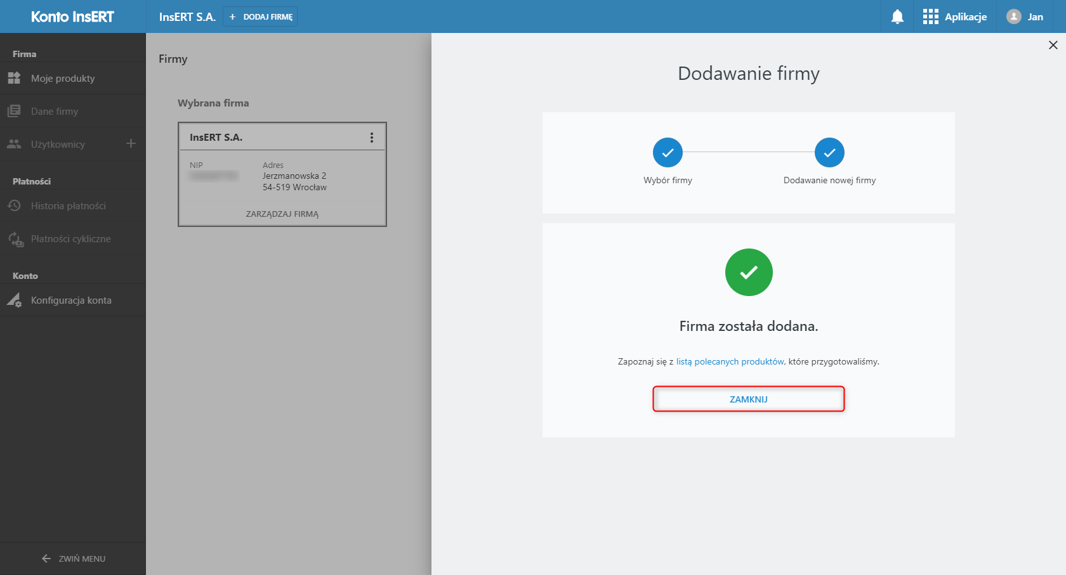Open the Aplikacje grid launcher
This screenshot has width=1066, height=575.
point(955,16)
